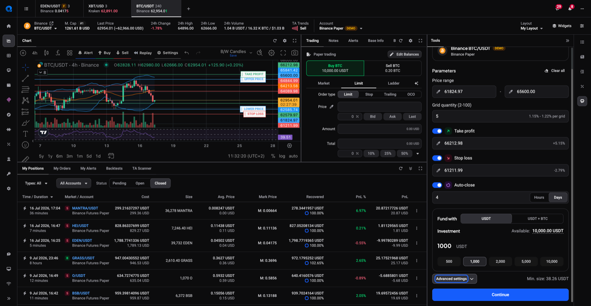591x306 pixels.
Task: Toggle log scale on chart
Action: tap(282, 156)
